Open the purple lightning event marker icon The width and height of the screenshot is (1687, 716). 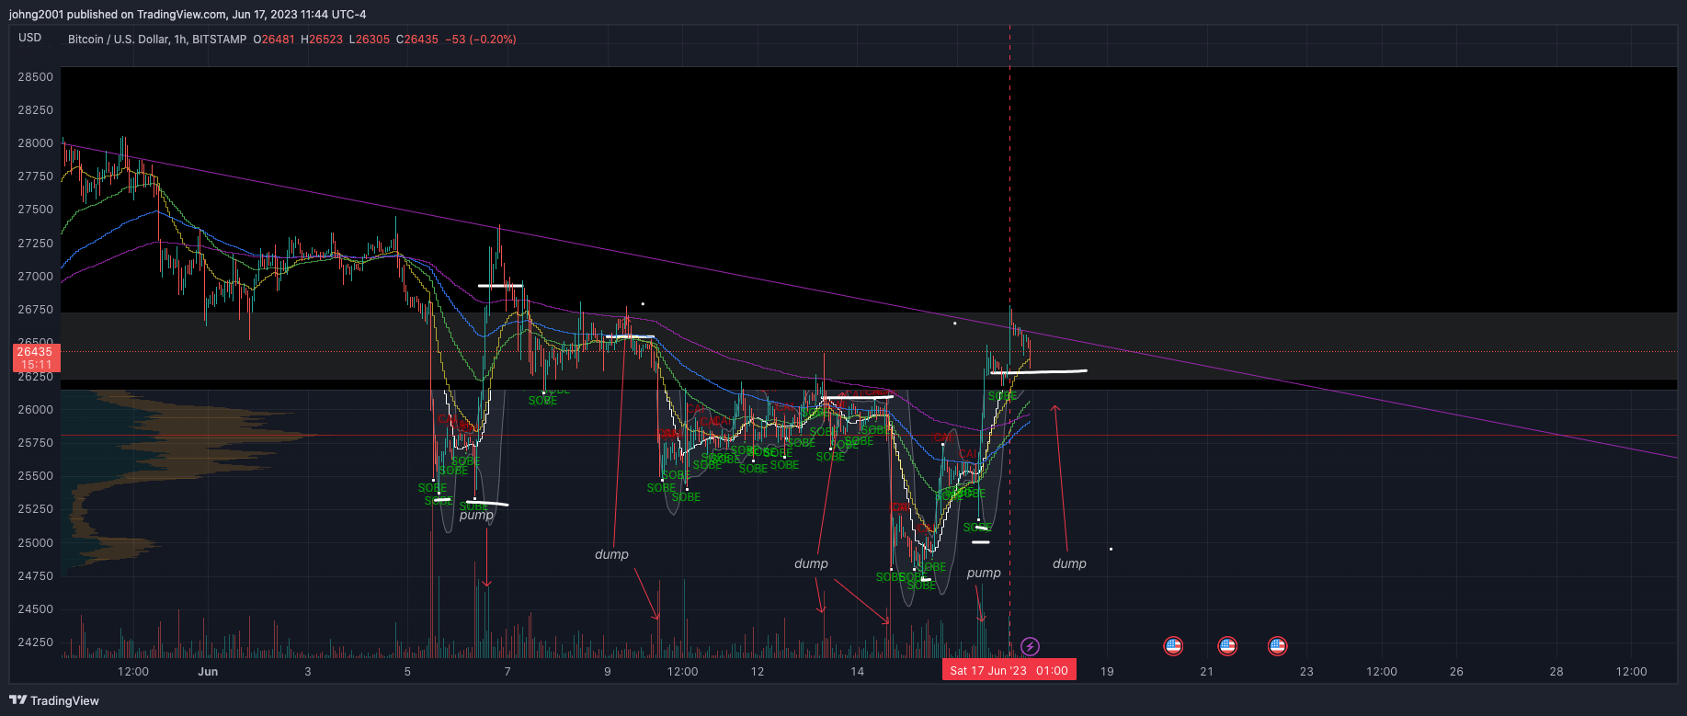pos(1031,647)
